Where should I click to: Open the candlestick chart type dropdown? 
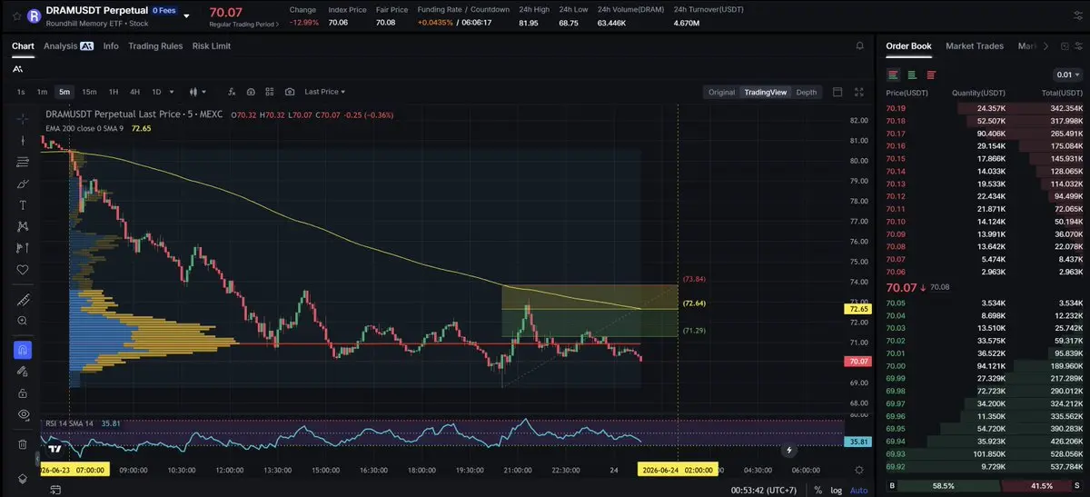(x=197, y=92)
